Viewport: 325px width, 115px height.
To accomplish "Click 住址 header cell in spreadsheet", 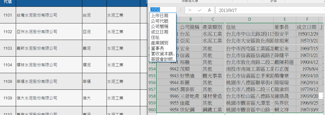I will 249,27.
